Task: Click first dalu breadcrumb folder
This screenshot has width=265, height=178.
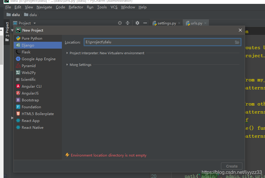Action: point(13,15)
